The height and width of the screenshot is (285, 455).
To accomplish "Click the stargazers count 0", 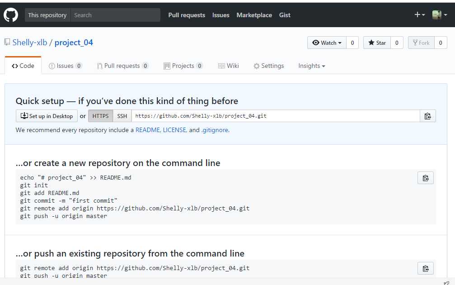I will (x=397, y=43).
